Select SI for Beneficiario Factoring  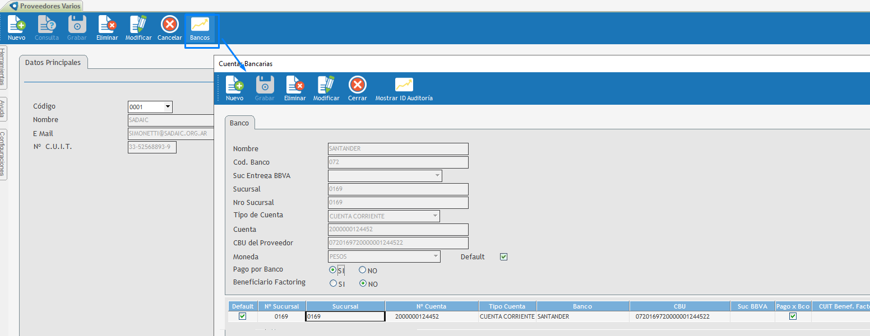pyautogui.click(x=334, y=284)
